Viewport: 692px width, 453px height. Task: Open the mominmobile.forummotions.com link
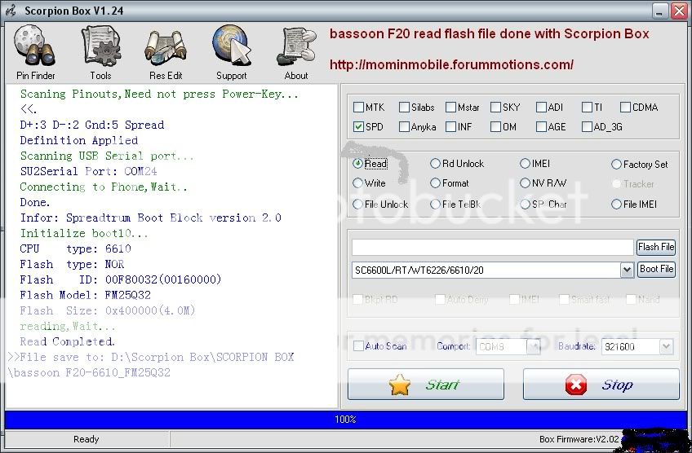click(x=451, y=65)
